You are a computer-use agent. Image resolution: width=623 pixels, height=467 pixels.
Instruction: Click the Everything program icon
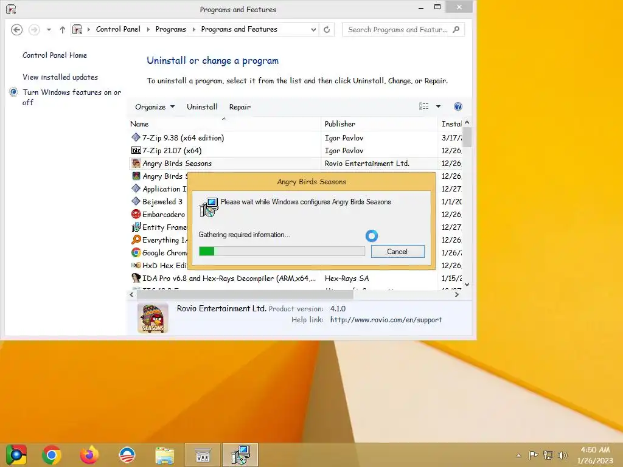click(x=136, y=240)
